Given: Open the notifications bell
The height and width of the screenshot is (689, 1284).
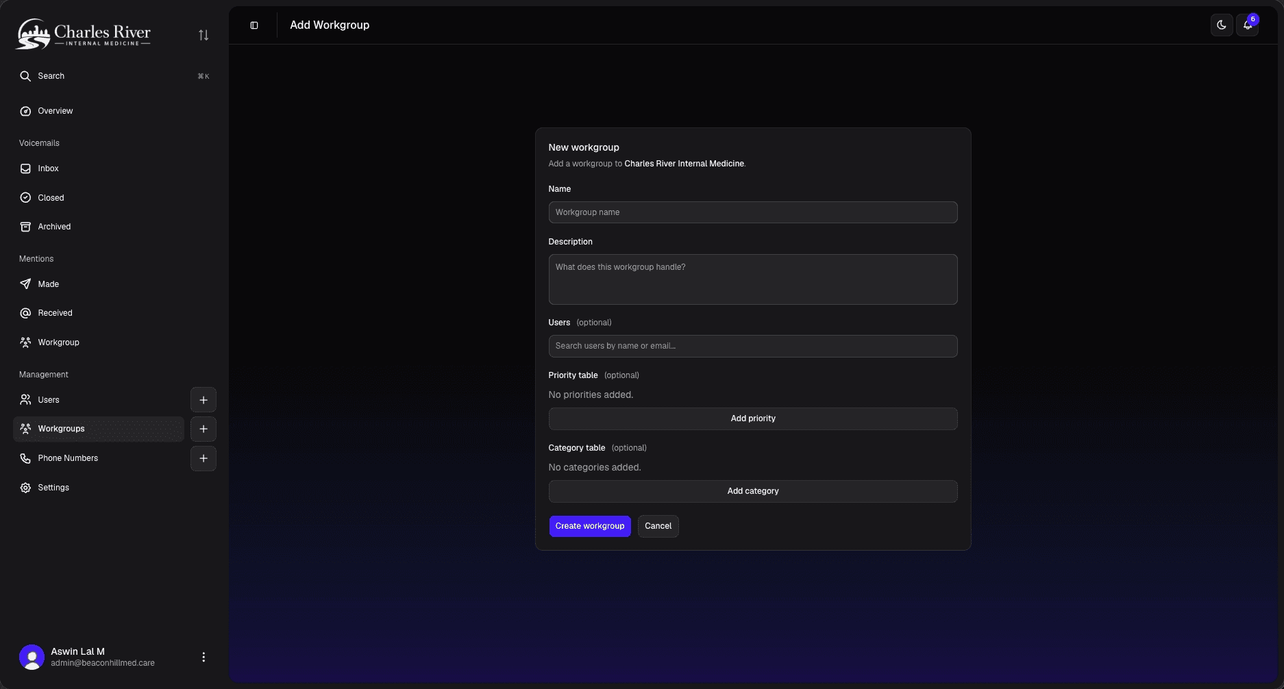Looking at the screenshot, I should click(x=1247, y=25).
